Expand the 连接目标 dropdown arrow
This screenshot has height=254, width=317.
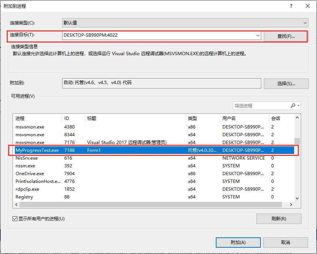pos(258,35)
